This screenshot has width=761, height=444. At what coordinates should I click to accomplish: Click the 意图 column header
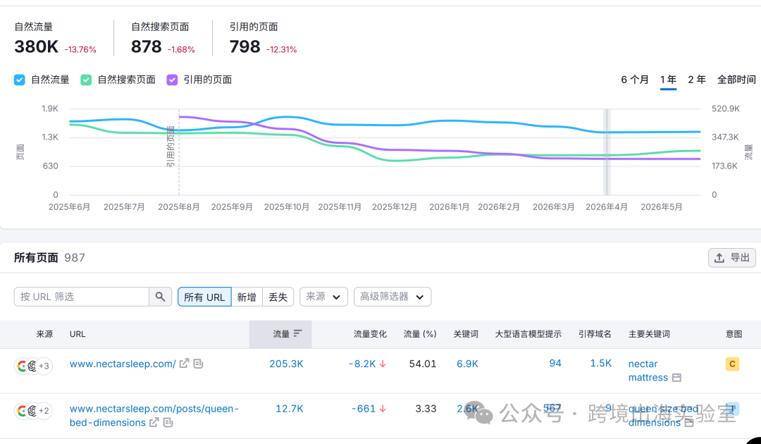click(734, 334)
